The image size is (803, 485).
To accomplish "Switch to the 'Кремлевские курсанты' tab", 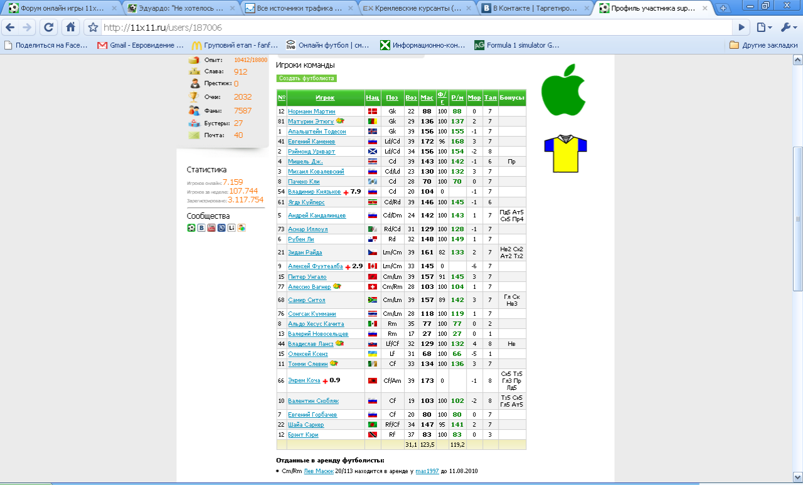I will [x=417, y=9].
